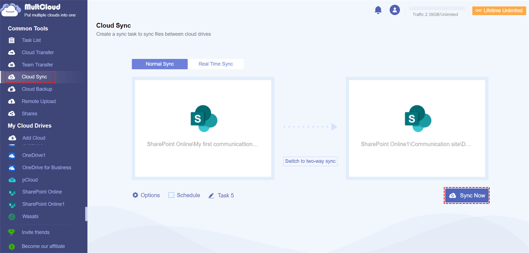529x253 pixels.
Task: Click the traffic usage progress bar
Action: coord(437,8)
